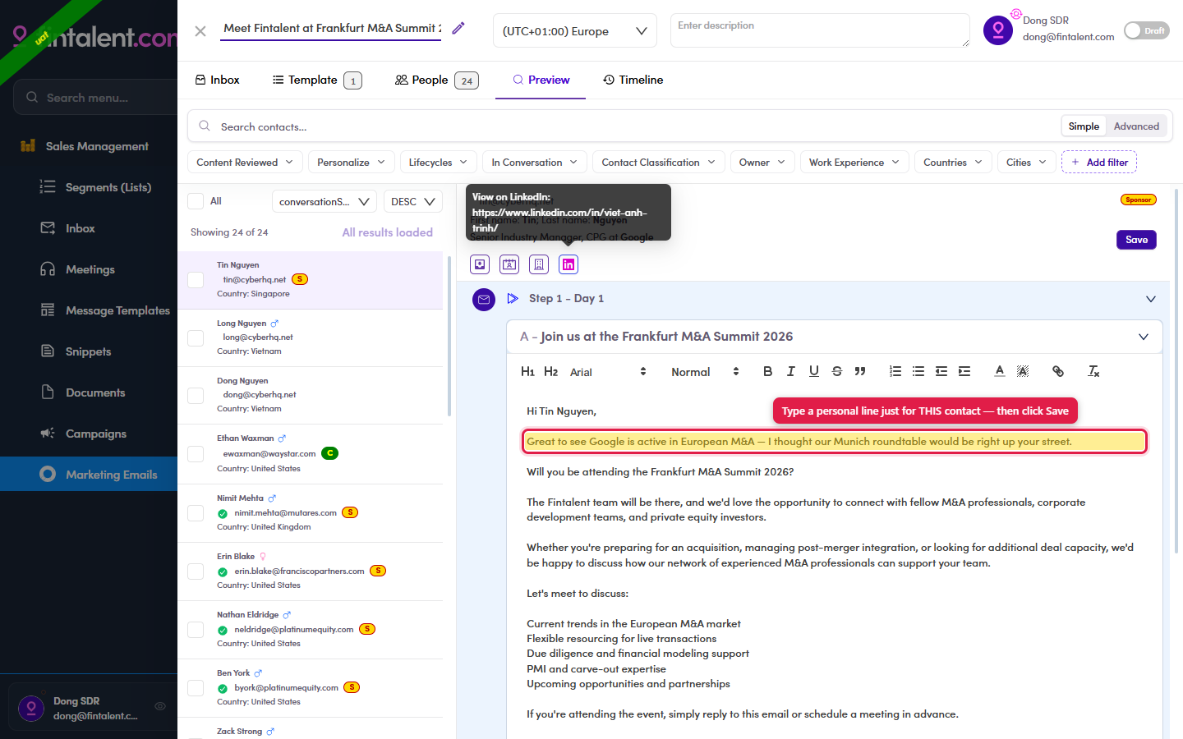Change the DESC sort order dropdown
Image resolution: width=1183 pixels, height=739 pixels.
click(413, 201)
